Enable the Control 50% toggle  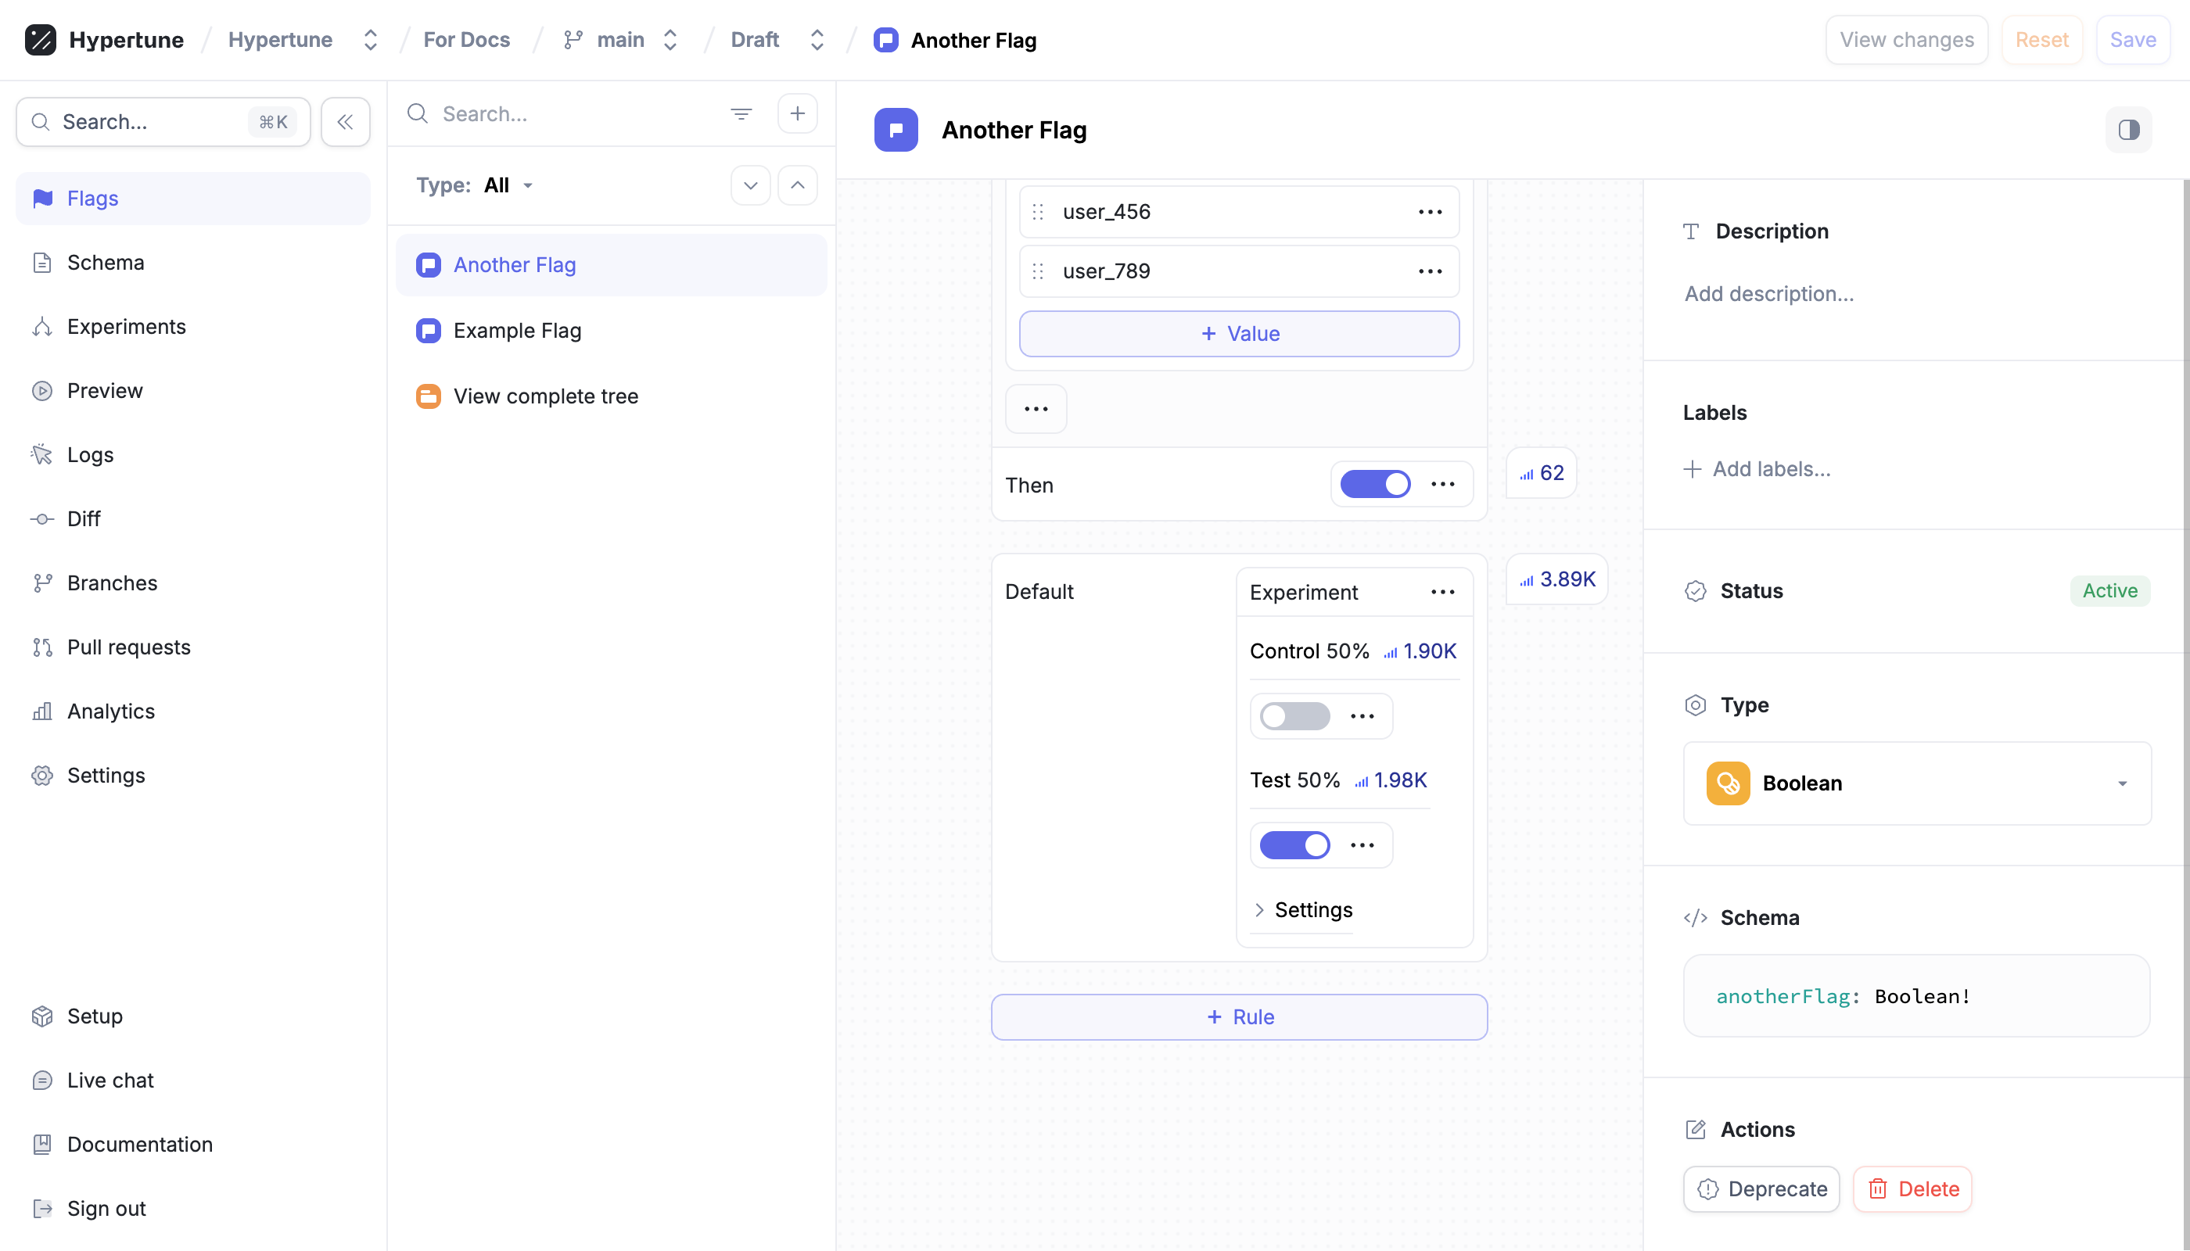(x=1294, y=715)
